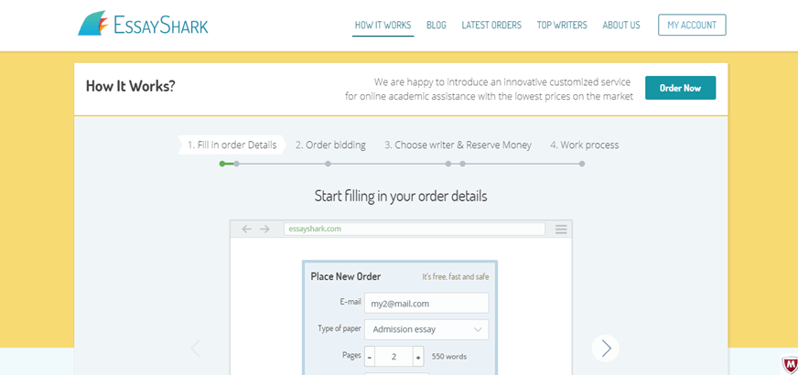Increase pages with plus button
The height and width of the screenshot is (375, 798).
click(418, 357)
